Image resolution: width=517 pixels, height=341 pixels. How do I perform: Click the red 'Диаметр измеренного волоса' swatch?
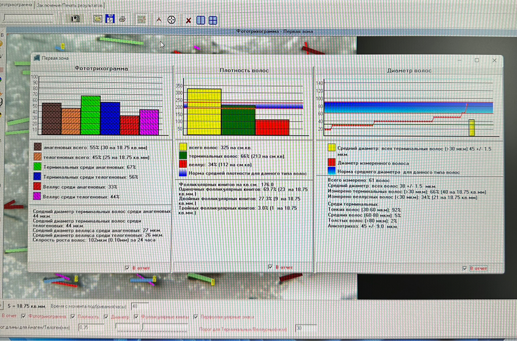click(x=332, y=162)
